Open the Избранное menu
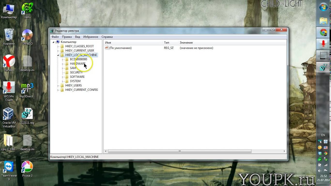Image resolution: width=331 pixels, height=186 pixels. tap(91, 37)
